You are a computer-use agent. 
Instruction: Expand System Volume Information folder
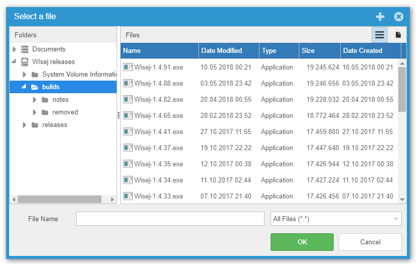[24, 74]
